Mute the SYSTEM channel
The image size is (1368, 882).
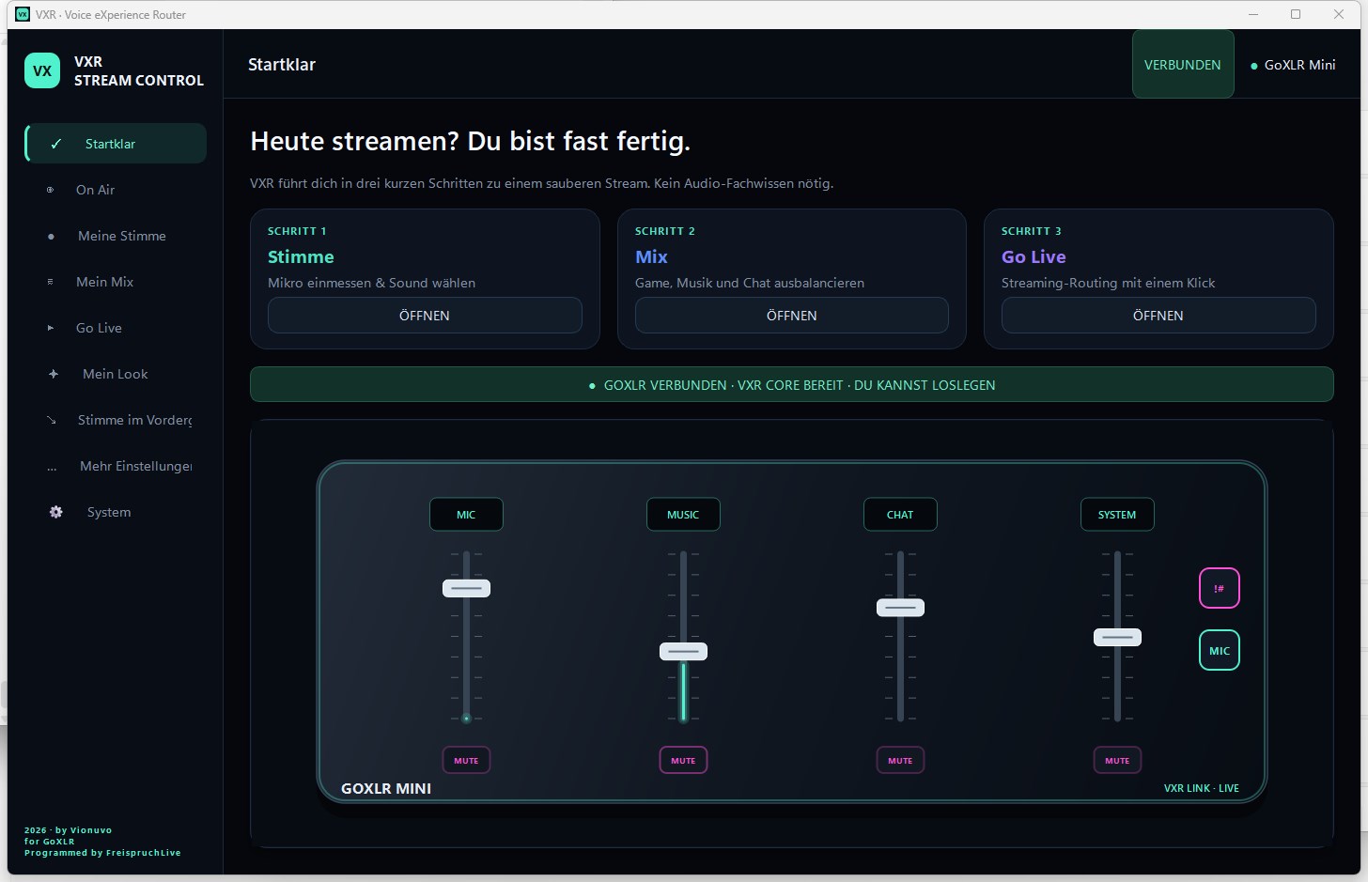click(1117, 761)
